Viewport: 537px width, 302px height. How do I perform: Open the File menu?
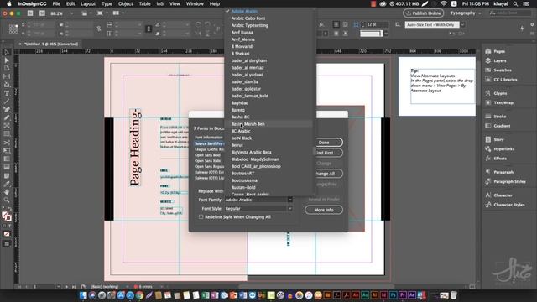click(x=56, y=3)
